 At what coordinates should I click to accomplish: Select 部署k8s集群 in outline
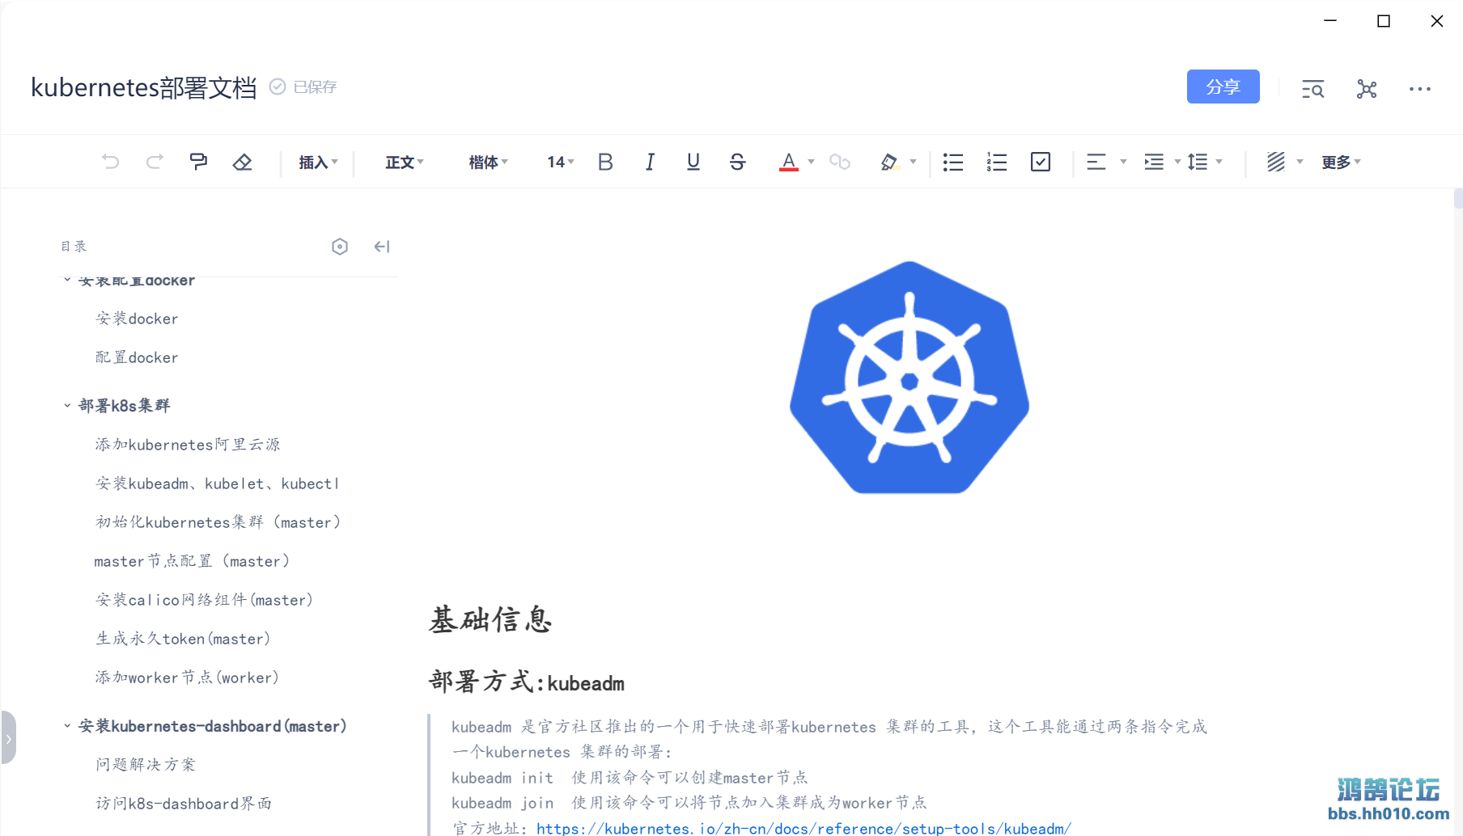click(x=125, y=406)
